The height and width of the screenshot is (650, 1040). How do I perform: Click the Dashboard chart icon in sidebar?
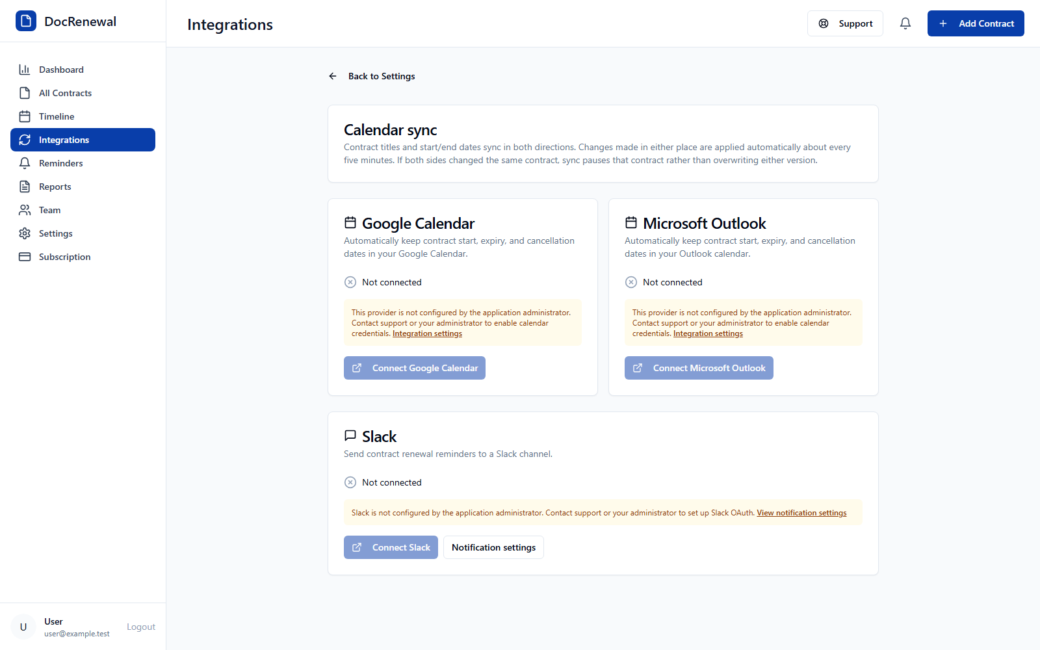[x=25, y=70]
